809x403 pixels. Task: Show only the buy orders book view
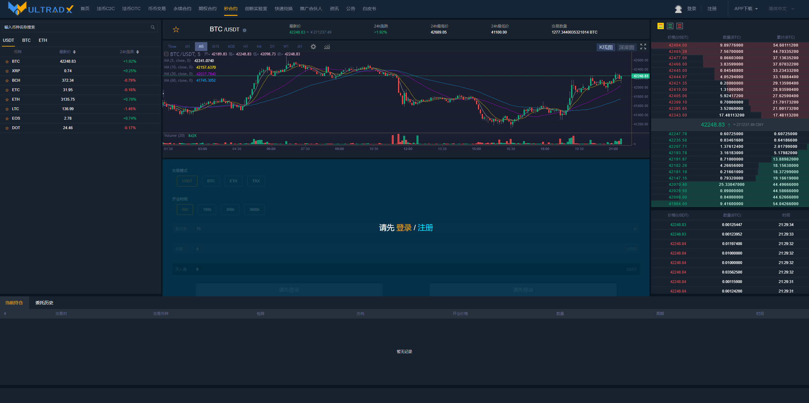point(670,26)
